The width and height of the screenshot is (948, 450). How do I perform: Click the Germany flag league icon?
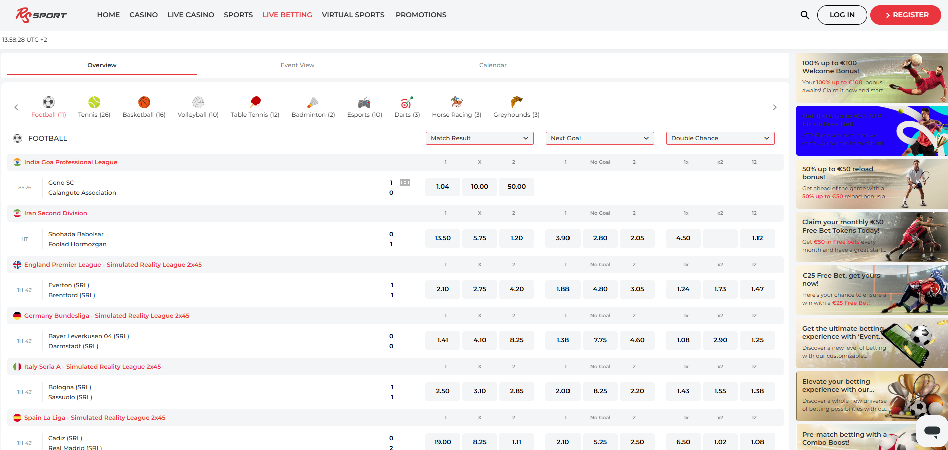coord(17,316)
